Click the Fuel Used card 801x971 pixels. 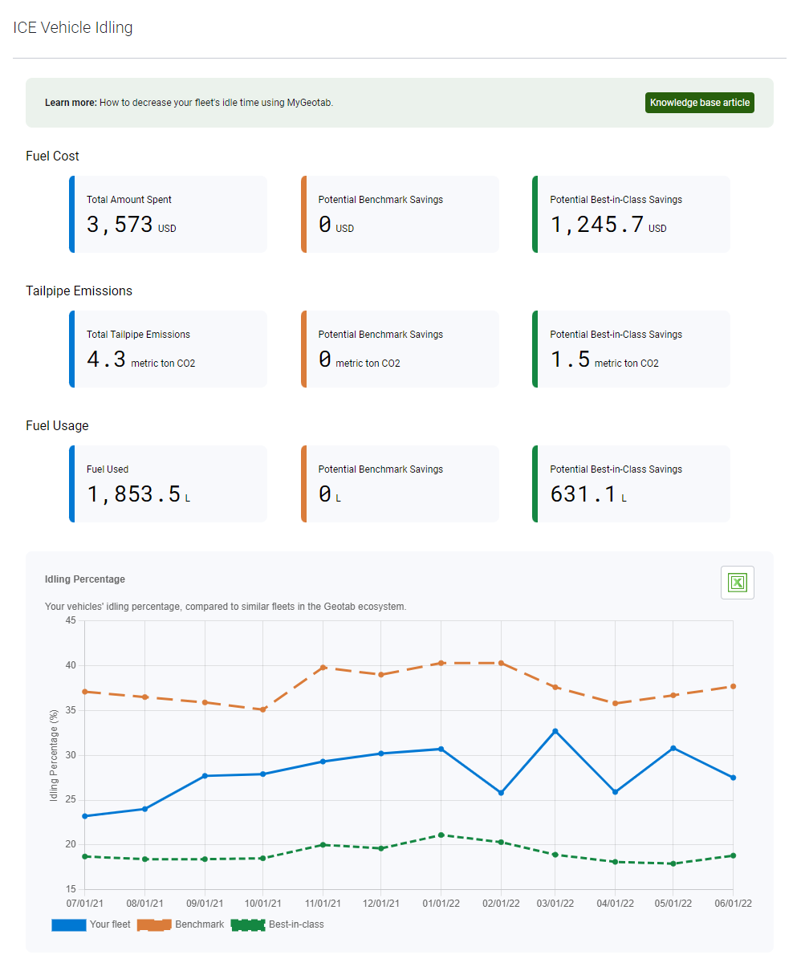pos(168,484)
